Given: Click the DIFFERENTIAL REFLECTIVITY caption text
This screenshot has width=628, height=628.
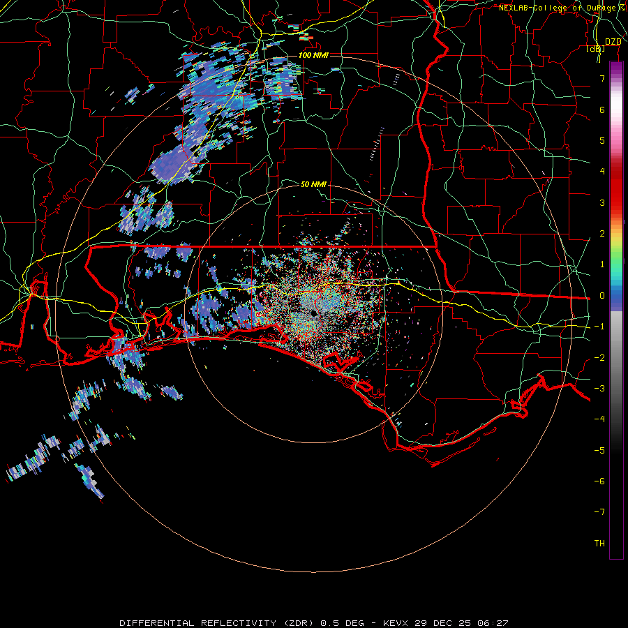Looking at the screenshot, I should (x=198, y=623).
